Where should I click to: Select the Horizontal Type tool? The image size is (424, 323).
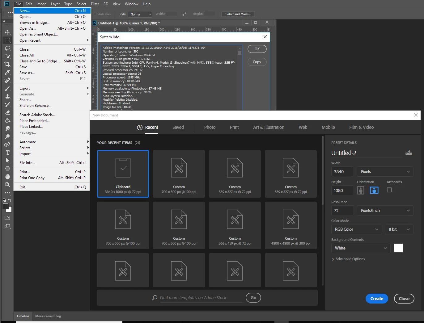(x=7, y=153)
